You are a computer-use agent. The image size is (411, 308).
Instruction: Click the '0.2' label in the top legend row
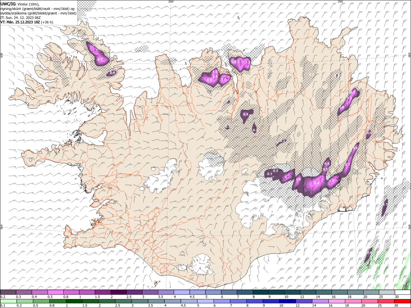[3, 297]
